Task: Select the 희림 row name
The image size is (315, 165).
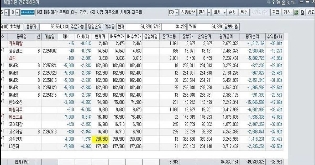Action: pyautogui.click(x=13, y=58)
